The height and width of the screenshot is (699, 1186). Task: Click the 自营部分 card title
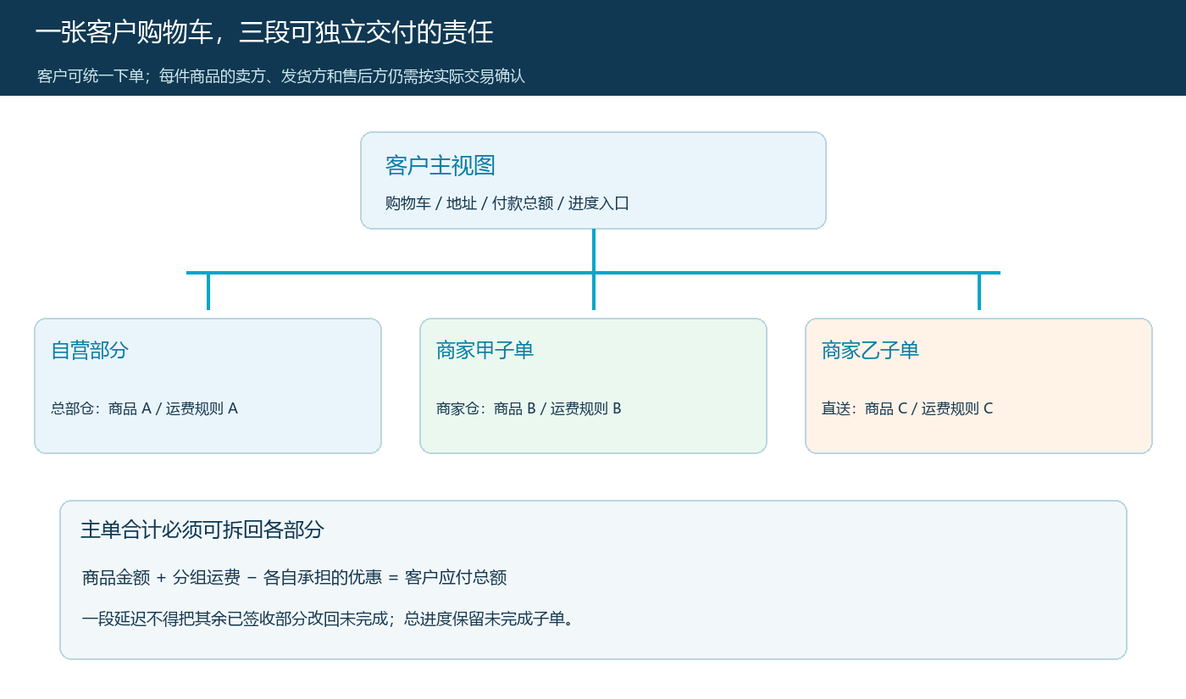tap(90, 350)
